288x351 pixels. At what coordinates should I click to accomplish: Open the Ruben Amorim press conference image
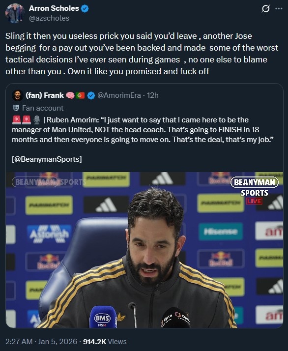(144, 250)
